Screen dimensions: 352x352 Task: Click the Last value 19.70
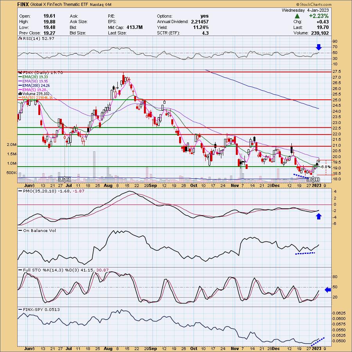(323, 27)
